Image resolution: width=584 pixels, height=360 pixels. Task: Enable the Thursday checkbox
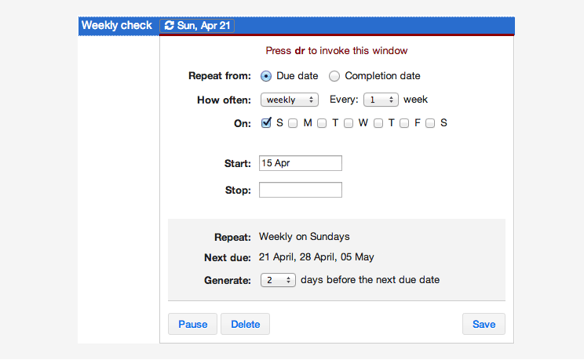pyautogui.click(x=378, y=123)
